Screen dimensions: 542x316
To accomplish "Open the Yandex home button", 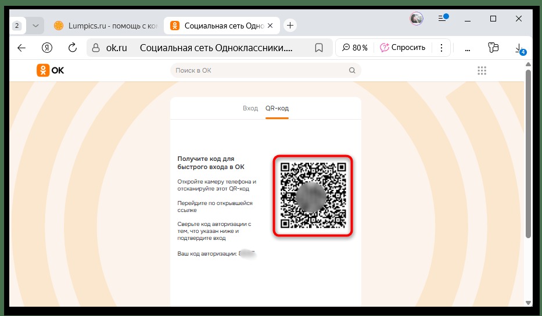I will (x=47, y=48).
